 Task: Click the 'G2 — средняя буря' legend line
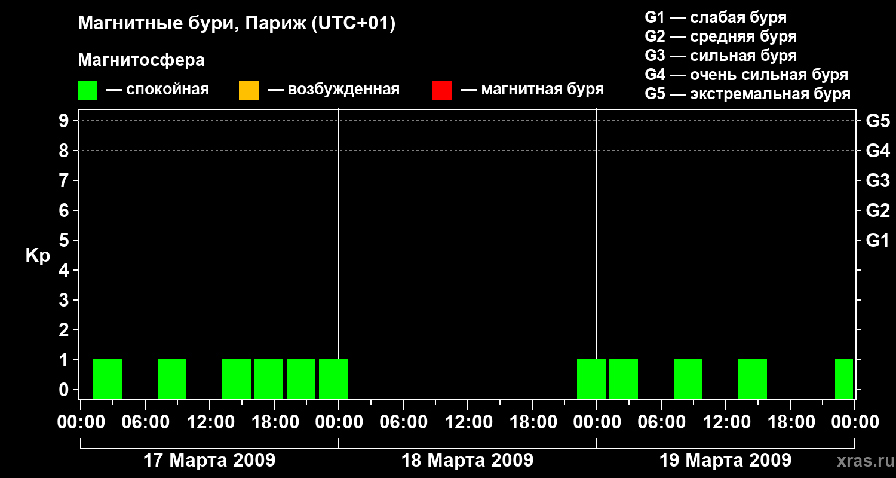720,36
